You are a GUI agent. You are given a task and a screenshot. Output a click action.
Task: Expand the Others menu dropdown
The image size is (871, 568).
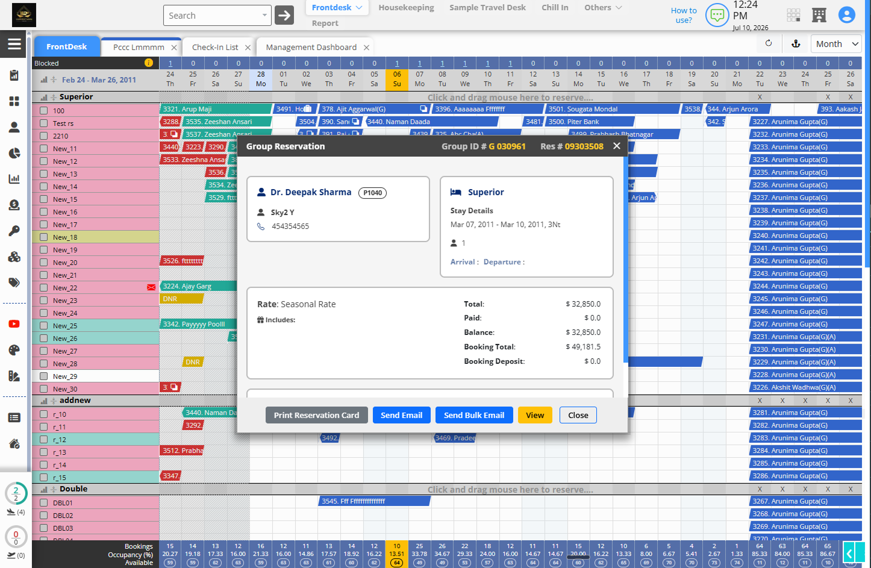point(604,7)
